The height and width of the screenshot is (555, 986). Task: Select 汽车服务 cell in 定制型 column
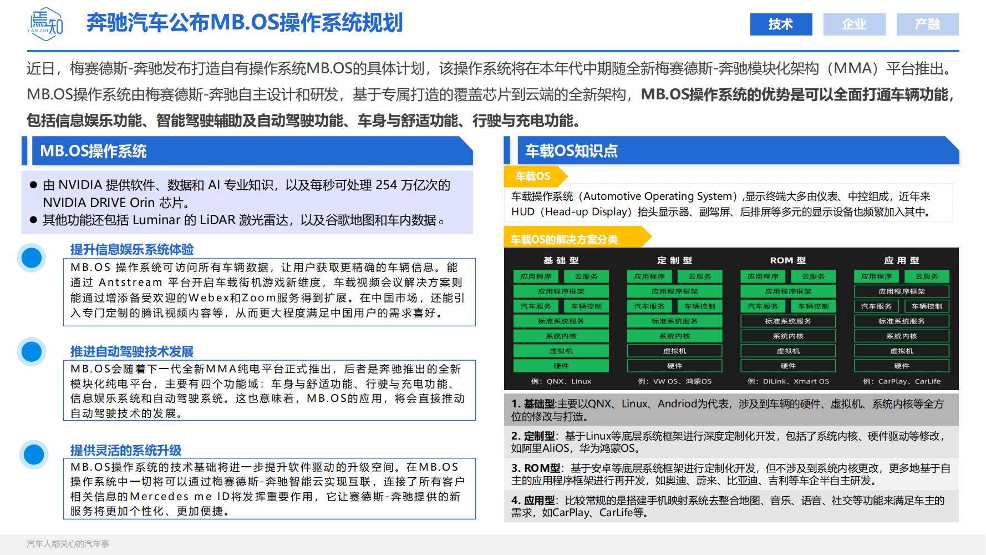(x=649, y=306)
